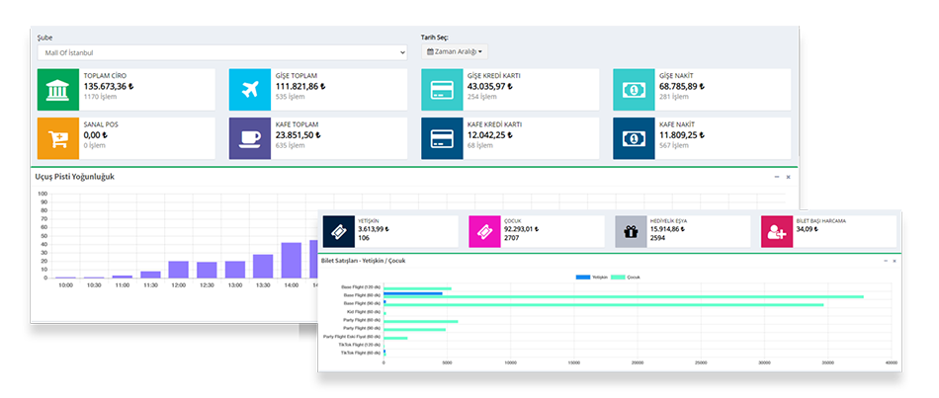Click the Kafe Nakit money icon
This screenshot has width=939, height=398.
coord(633,138)
